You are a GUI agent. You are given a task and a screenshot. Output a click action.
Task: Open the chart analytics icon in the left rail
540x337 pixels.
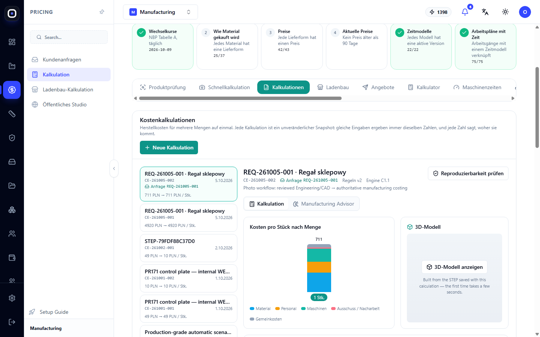(12, 66)
